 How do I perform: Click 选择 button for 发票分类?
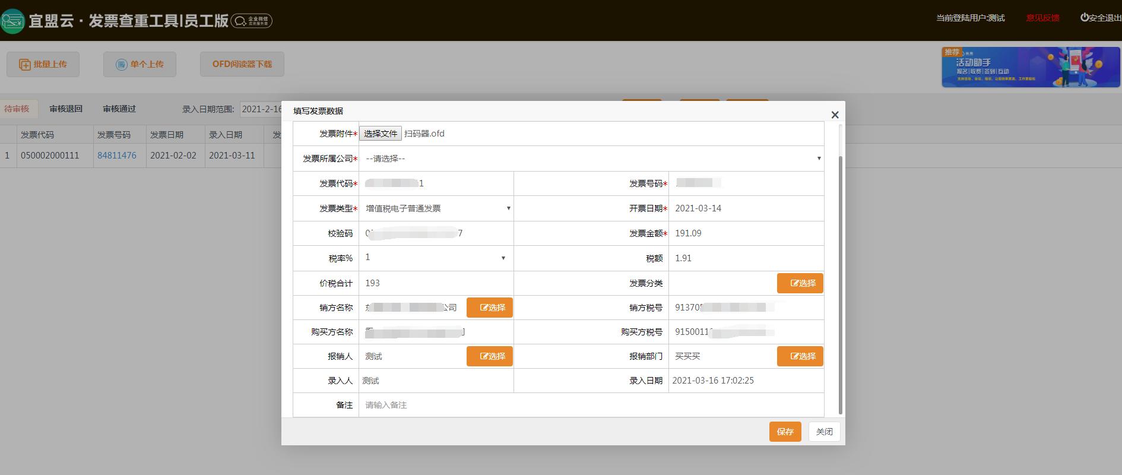(800, 283)
